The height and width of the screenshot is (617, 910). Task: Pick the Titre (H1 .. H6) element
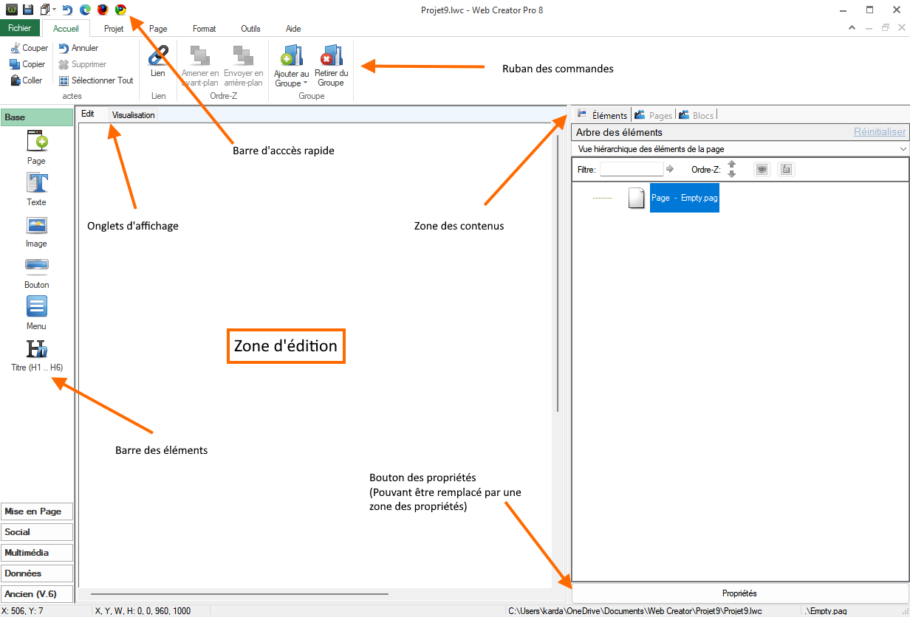(x=37, y=356)
